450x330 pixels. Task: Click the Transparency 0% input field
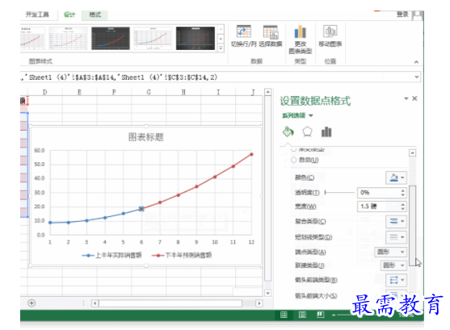point(378,193)
